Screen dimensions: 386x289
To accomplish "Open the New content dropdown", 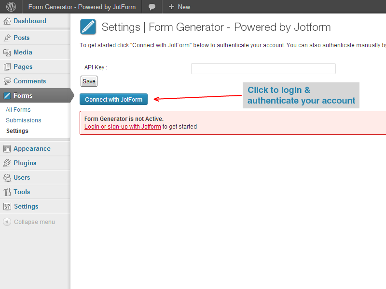I will coord(179,7).
